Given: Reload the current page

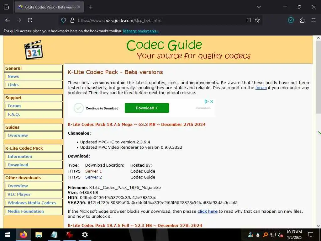Looking at the screenshot, I should point(30,20).
